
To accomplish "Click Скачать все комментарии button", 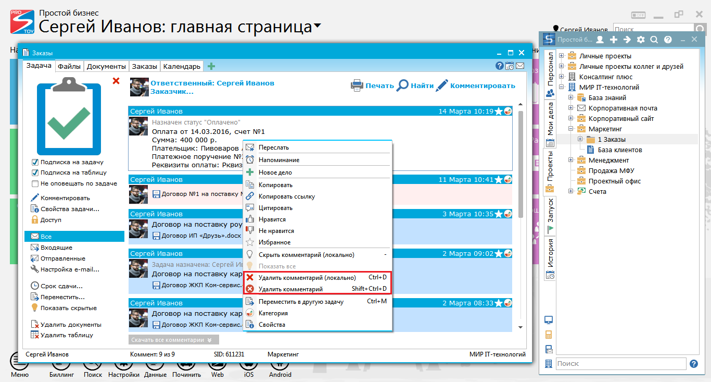I will [x=174, y=340].
